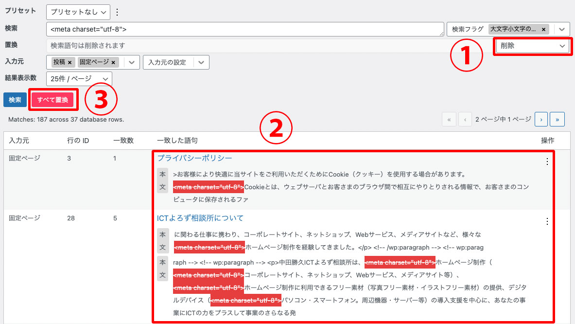The width and height of the screenshot is (575, 324).
Task: Open the プリセットなし preset dropdown
Action: tap(78, 12)
